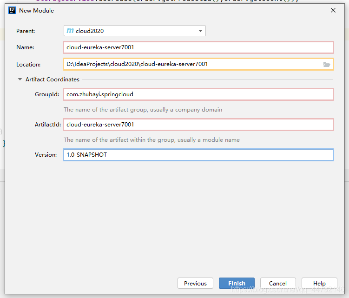Edit the GroupId text field
Image resolution: width=349 pixels, height=298 pixels.
pyautogui.click(x=198, y=94)
